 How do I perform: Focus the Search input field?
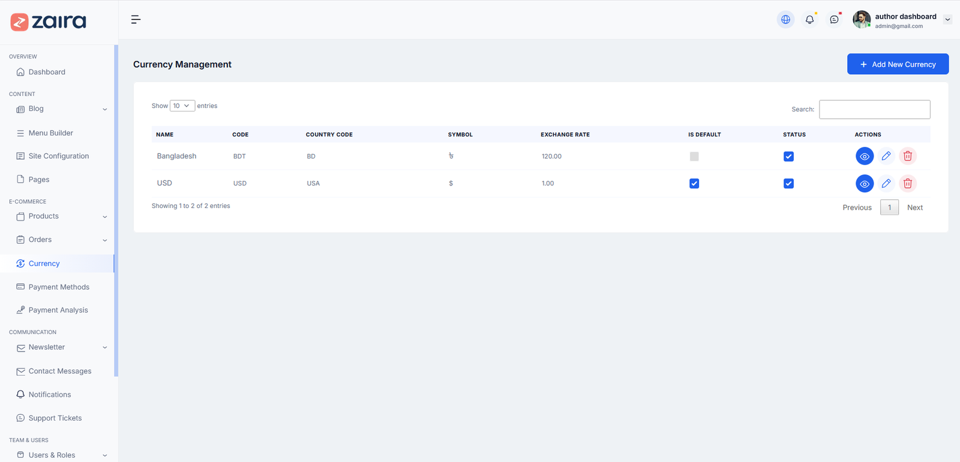874,110
